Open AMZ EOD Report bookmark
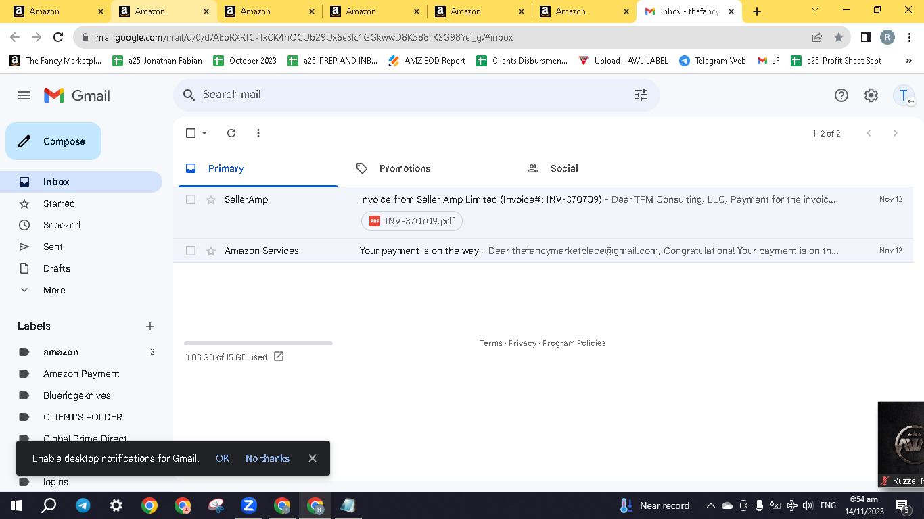This screenshot has width=924, height=519. tap(427, 61)
